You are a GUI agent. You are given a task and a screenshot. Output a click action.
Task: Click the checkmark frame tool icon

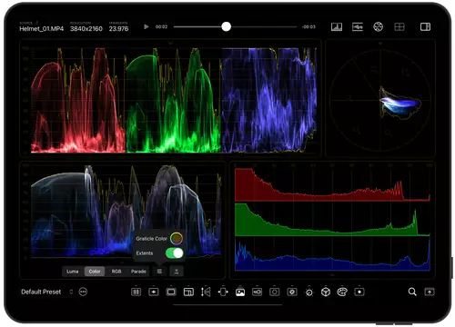coord(292,292)
